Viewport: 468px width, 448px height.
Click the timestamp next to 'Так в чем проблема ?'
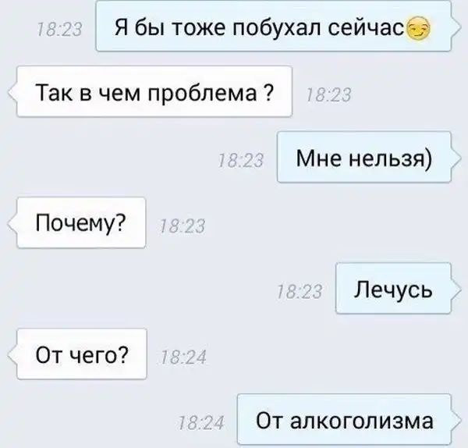(328, 95)
